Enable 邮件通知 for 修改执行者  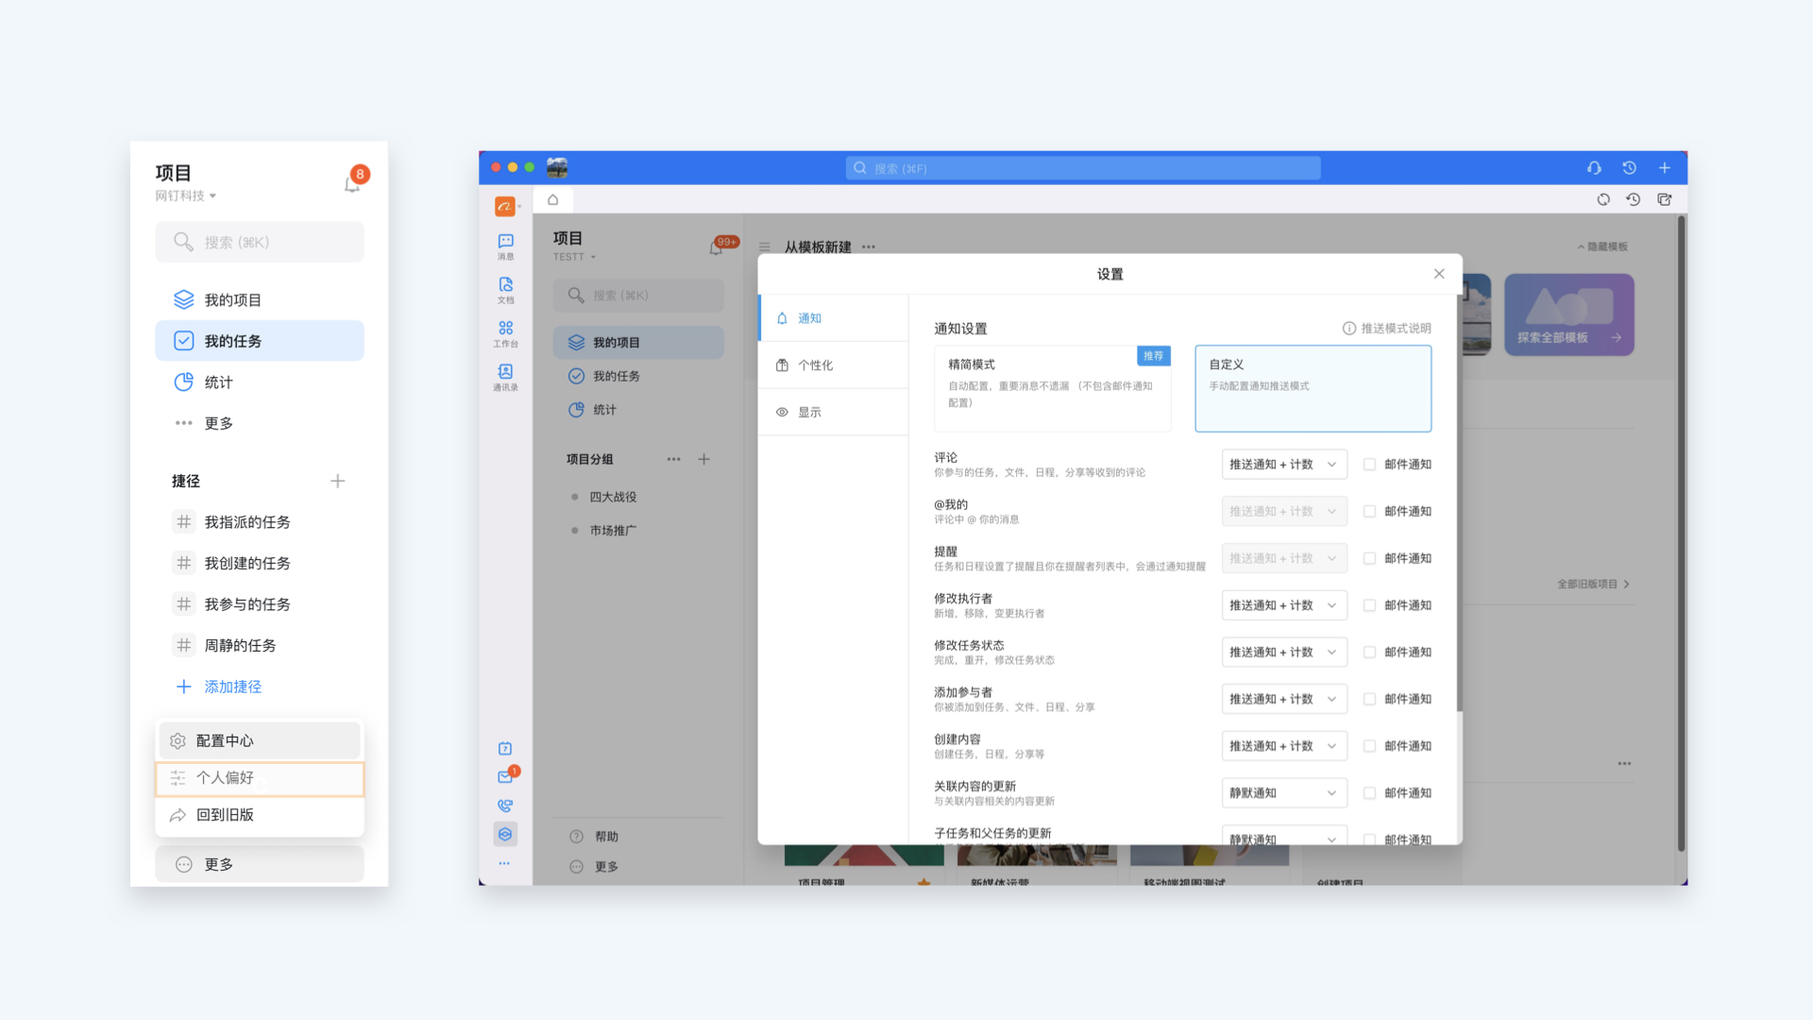(1369, 605)
